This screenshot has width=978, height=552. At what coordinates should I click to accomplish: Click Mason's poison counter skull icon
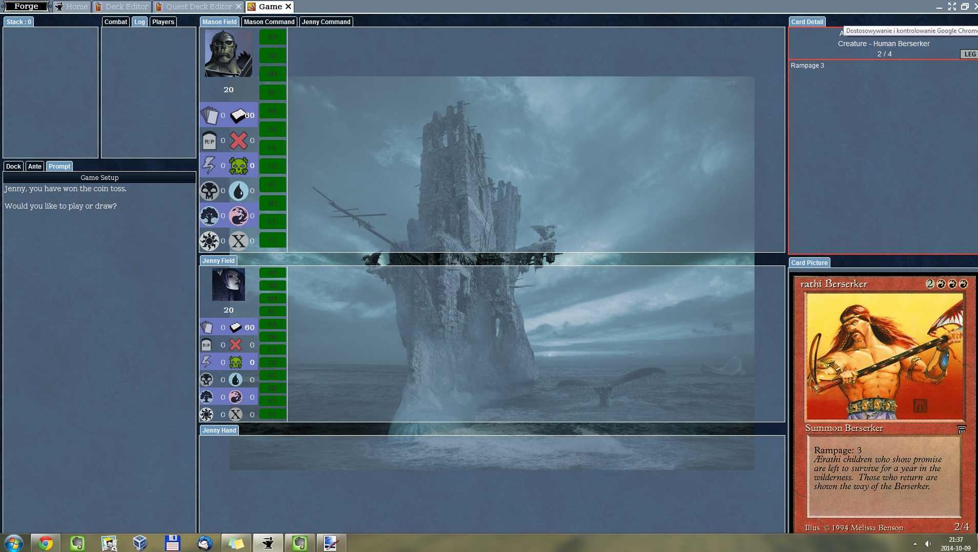click(238, 166)
